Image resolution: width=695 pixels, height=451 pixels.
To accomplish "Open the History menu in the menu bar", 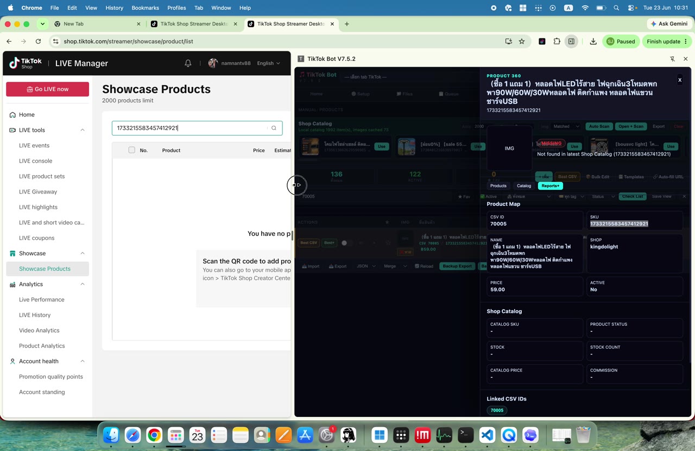I will pyautogui.click(x=114, y=8).
